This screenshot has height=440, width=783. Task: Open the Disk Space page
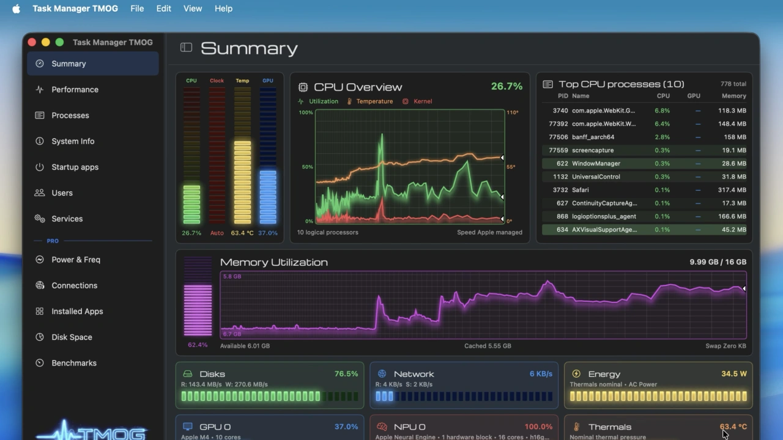93,337
